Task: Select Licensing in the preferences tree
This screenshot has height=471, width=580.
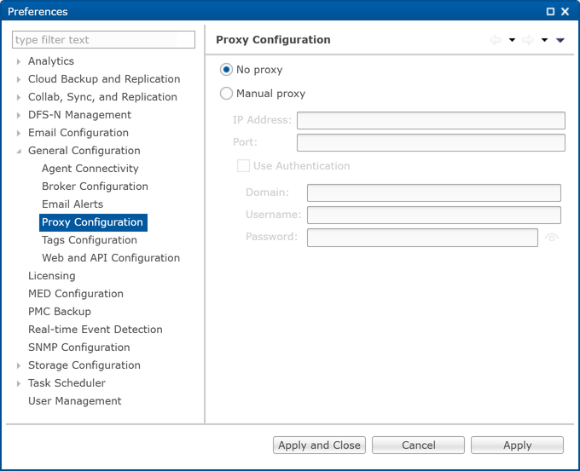Action: coord(52,276)
